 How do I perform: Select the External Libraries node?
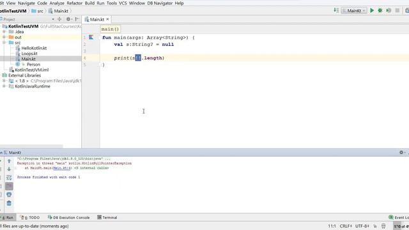click(x=24, y=75)
